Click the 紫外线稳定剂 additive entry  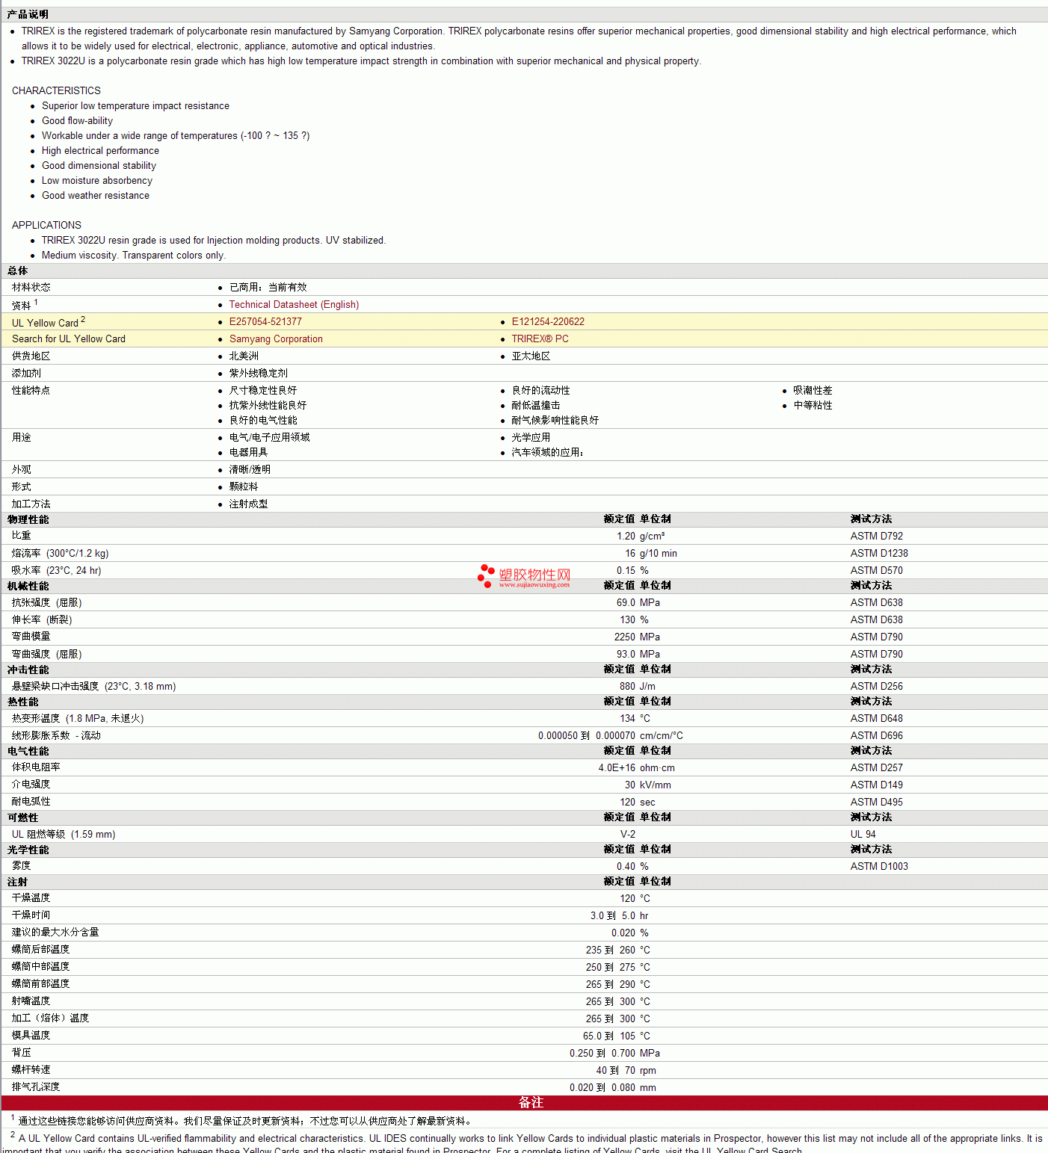tap(258, 374)
